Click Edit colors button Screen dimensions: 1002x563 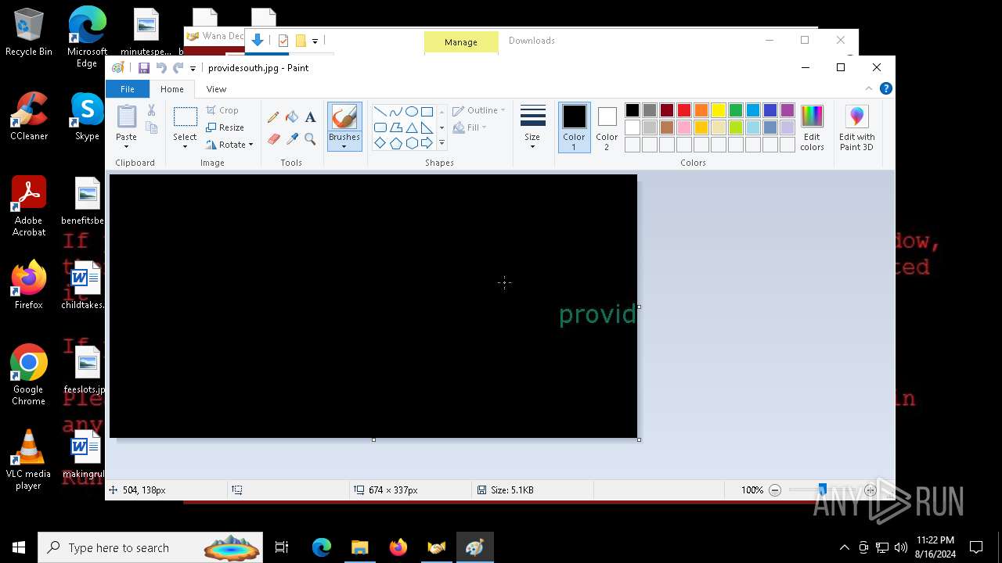pyautogui.click(x=812, y=127)
